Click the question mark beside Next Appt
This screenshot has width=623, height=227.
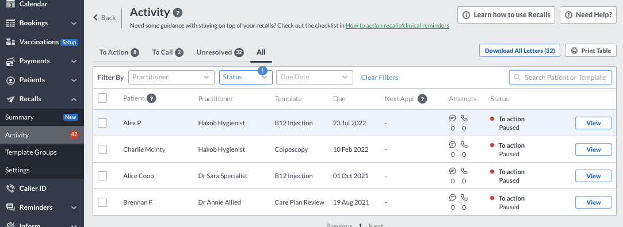click(x=422, y=99)
